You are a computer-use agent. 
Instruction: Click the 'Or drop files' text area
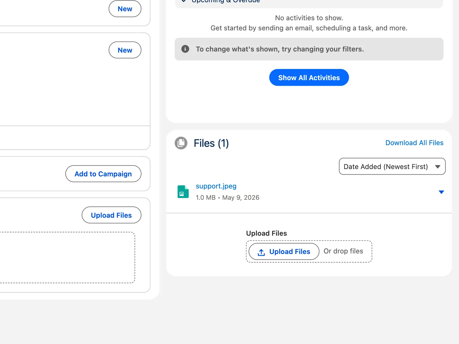[x=343, y=251]
